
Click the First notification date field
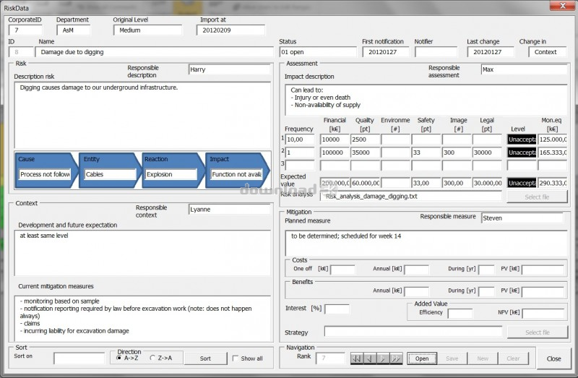[x=386, y=52]
